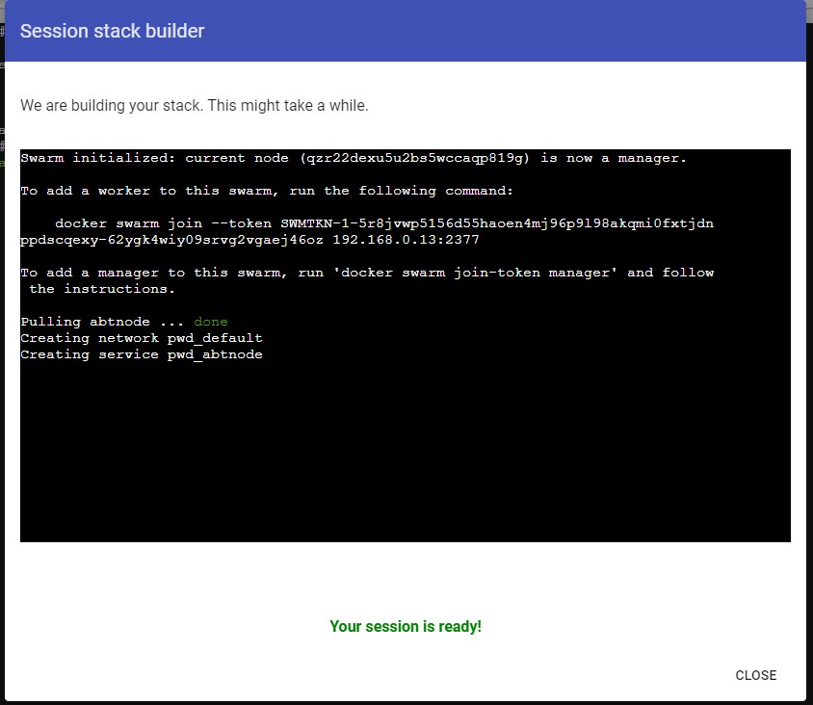The height and width of the screenshot is (705, 813).
Task: Click 'the instructions.' terminal line
Action: 101,289
